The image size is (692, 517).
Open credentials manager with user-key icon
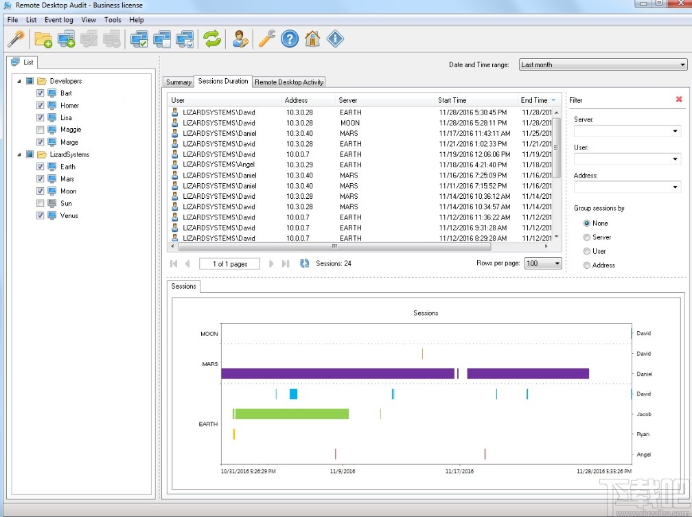tap(240, 39)
